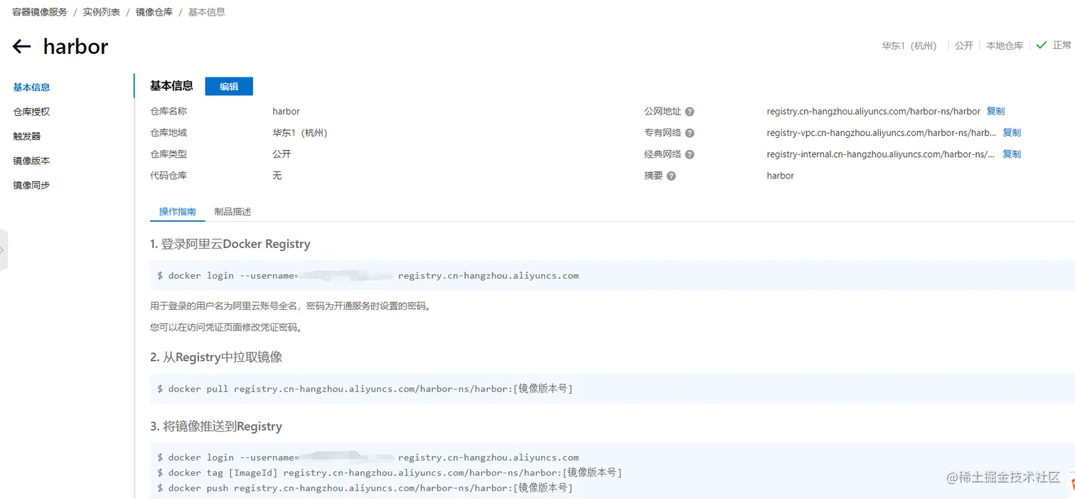Copy the 专有网络 registry-vpc address
The width and height of the screenshot is (1075, 499).
click(1012, 132)
